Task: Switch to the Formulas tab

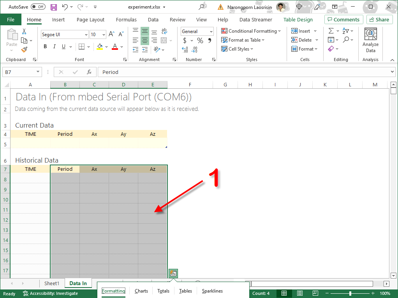Action: (x=126, y=19)
